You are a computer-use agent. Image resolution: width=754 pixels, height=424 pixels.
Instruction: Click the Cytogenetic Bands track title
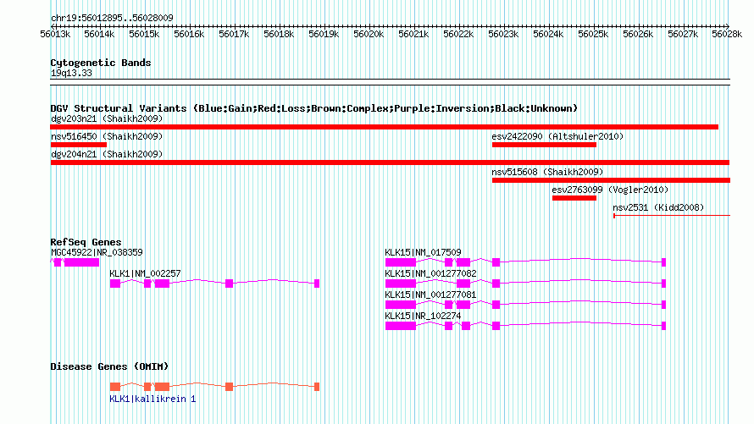point(101,63)
